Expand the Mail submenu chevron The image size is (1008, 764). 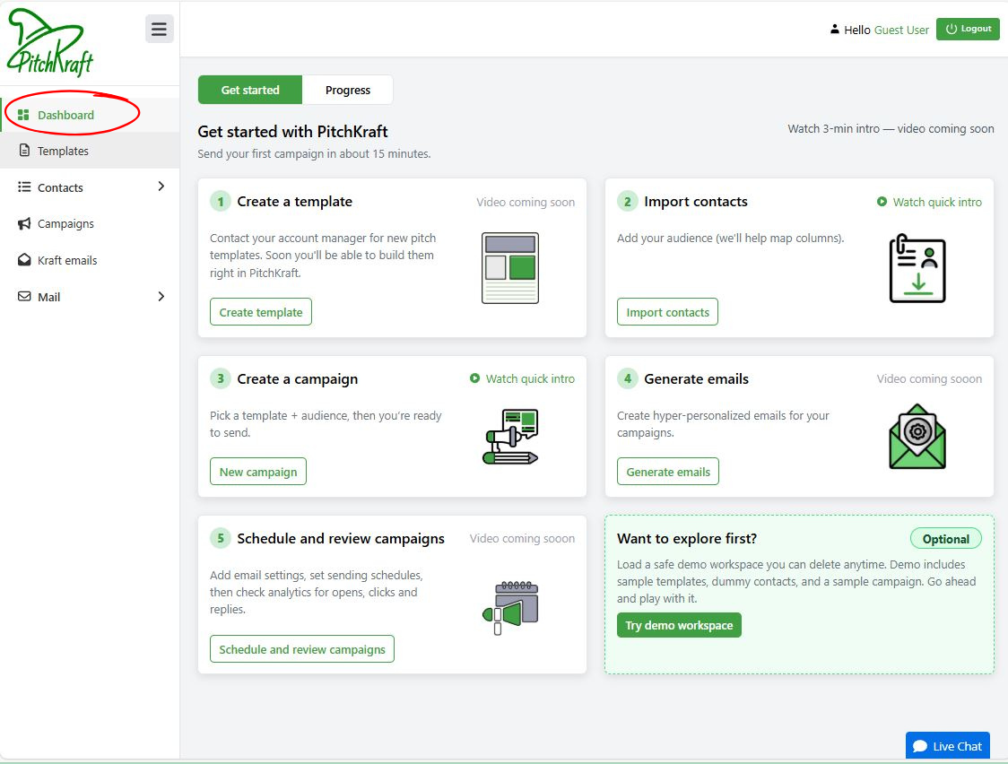(x=161, y=296)
